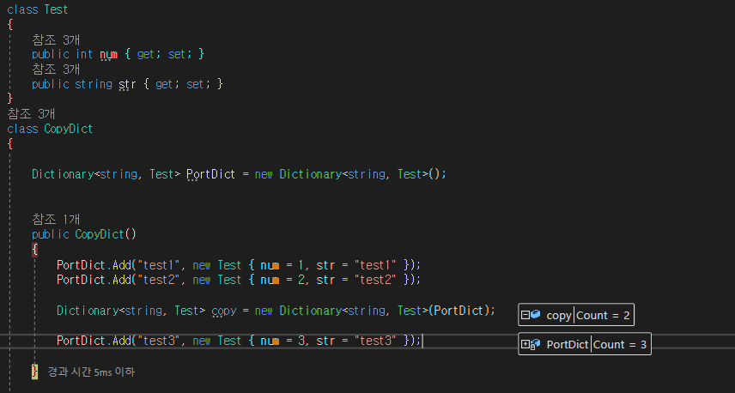This screenshot has width=735, height=393.
Task: Click the CopyDict class name
Action: [x=69, y=129]
